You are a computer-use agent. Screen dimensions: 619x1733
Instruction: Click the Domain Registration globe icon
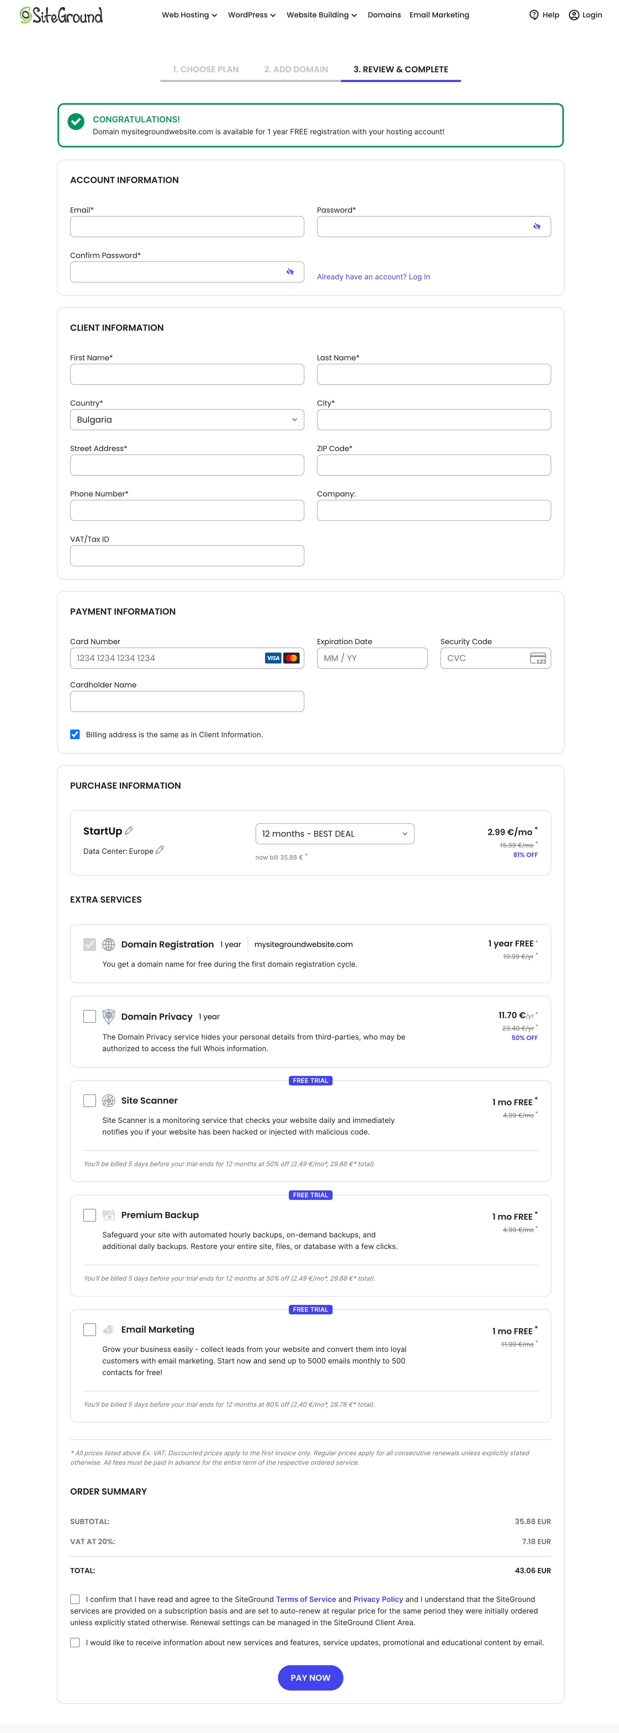tap(108, 945)
